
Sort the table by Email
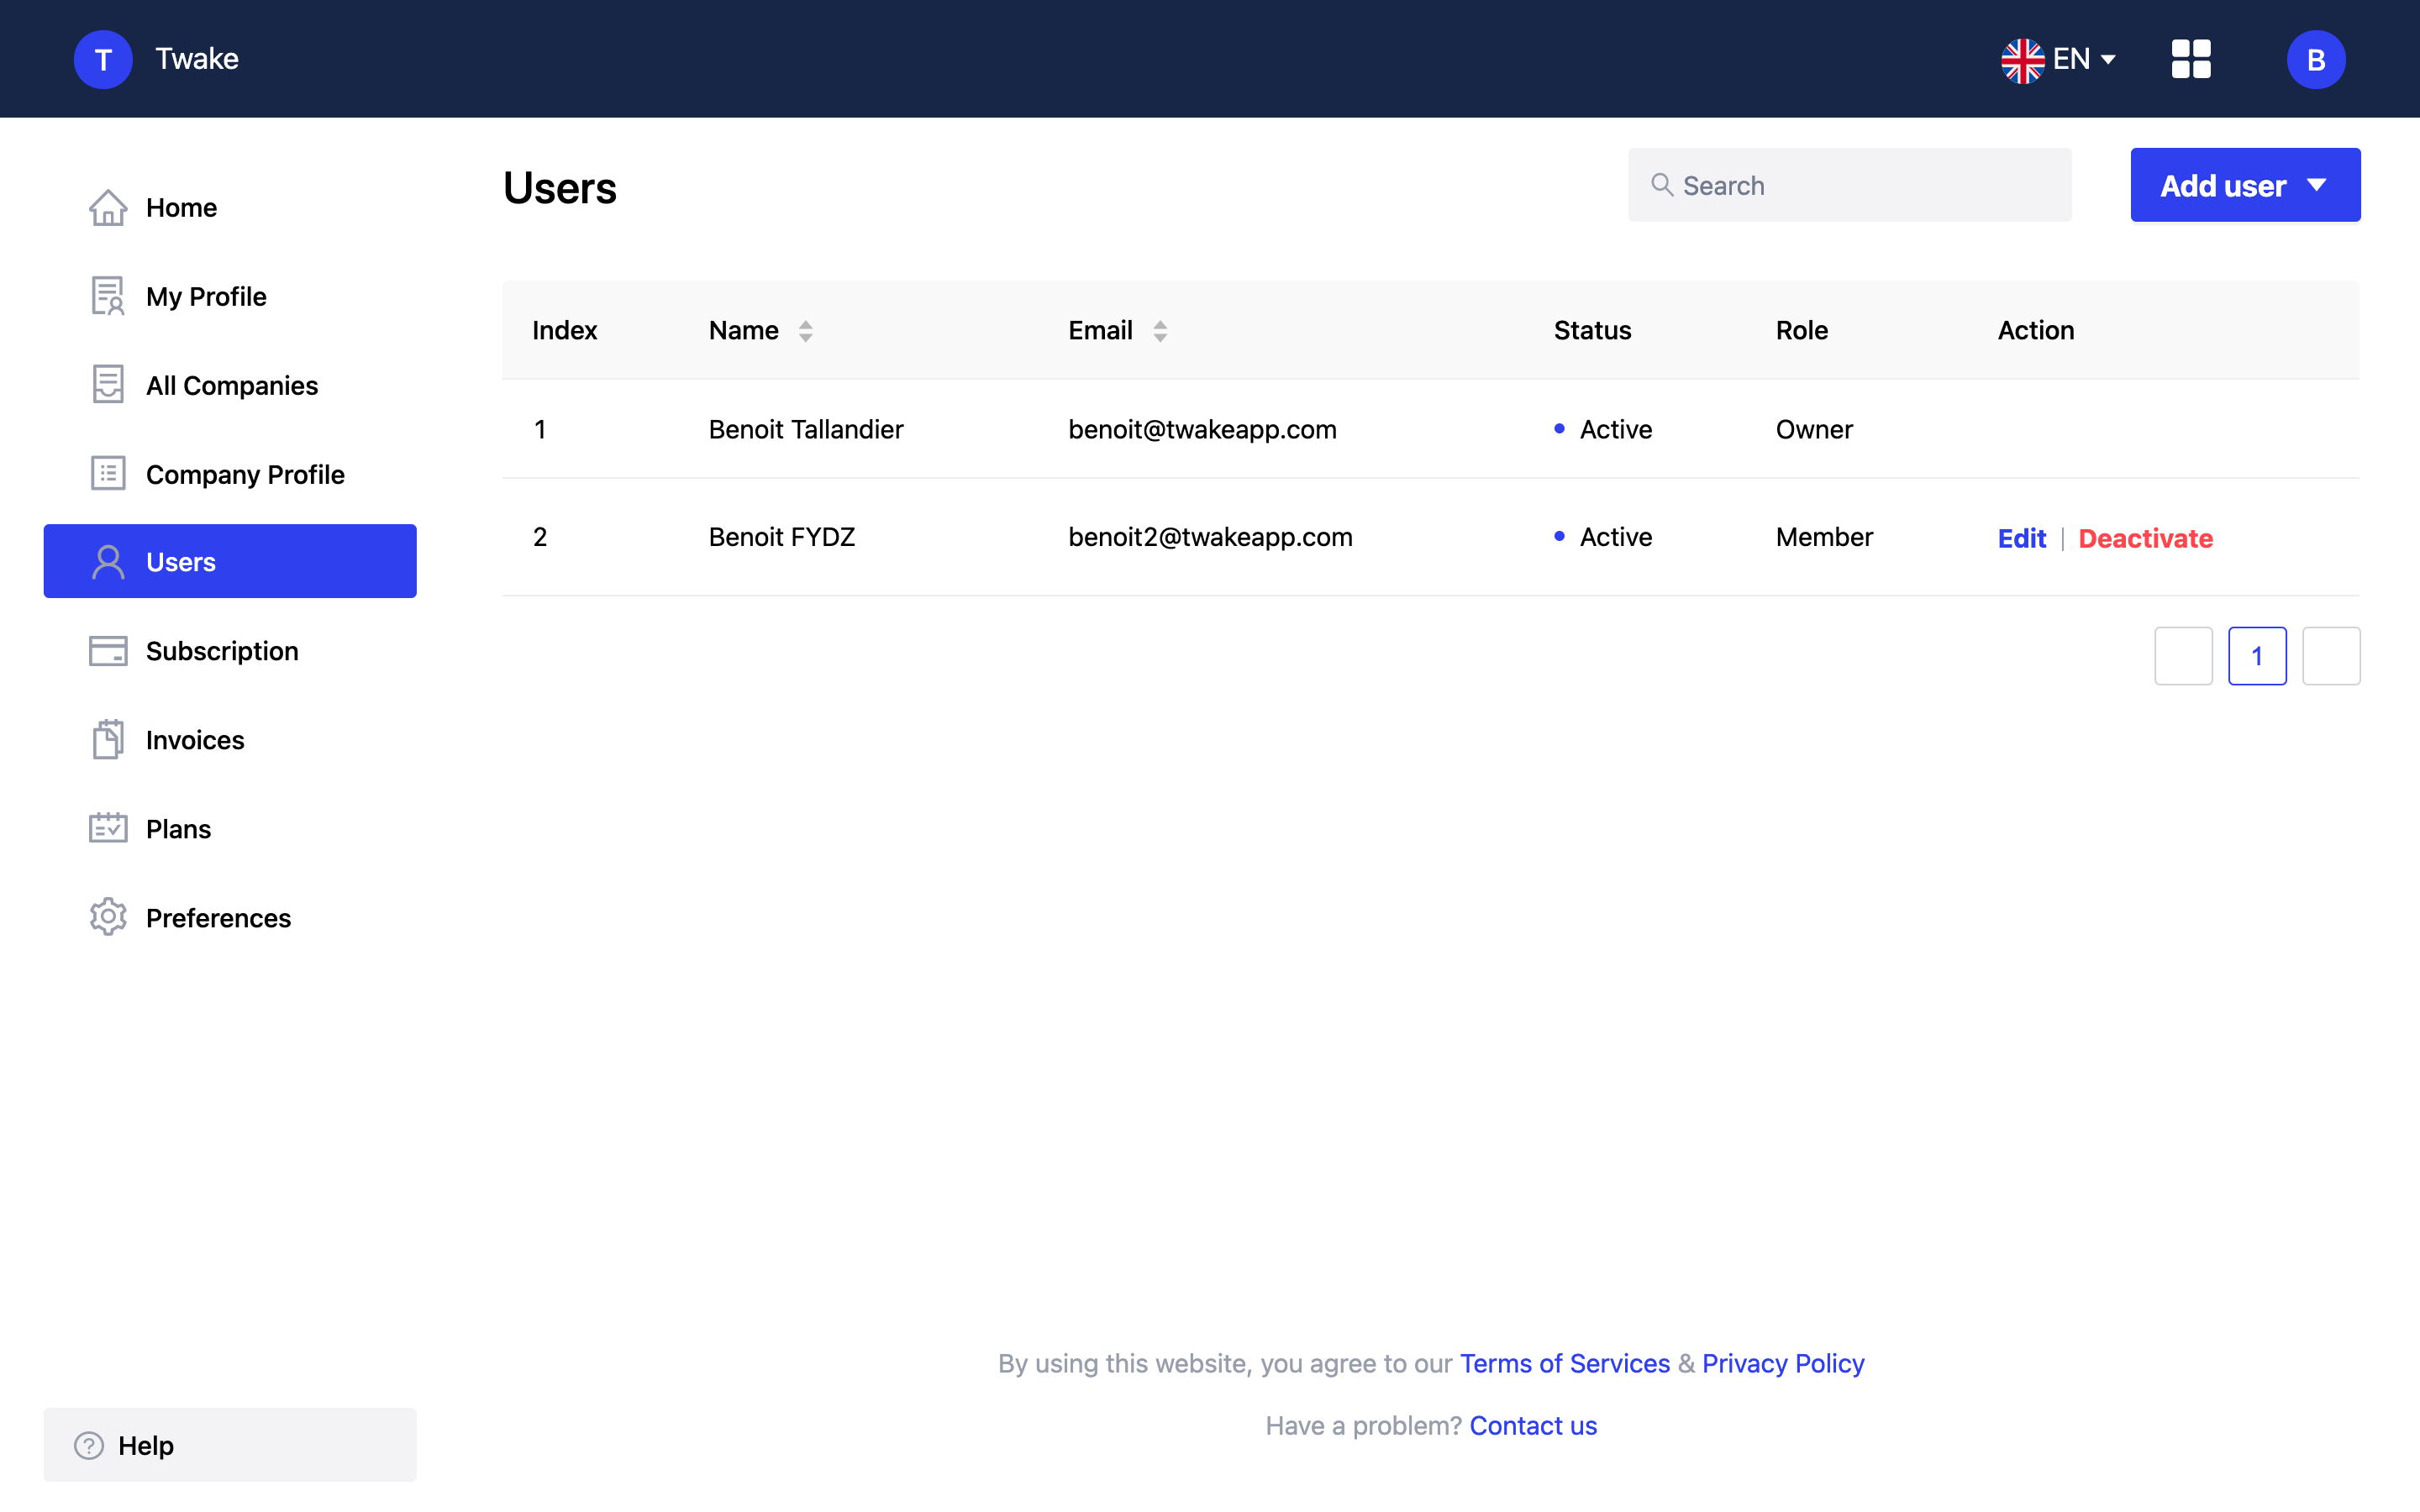1160,331
